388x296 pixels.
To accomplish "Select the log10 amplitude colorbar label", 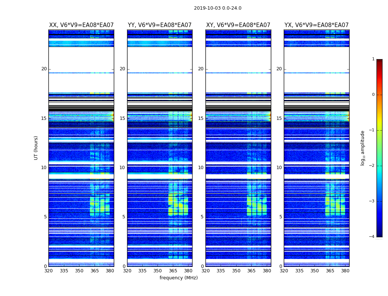I will pyautogui.click(x=363, y=148).
